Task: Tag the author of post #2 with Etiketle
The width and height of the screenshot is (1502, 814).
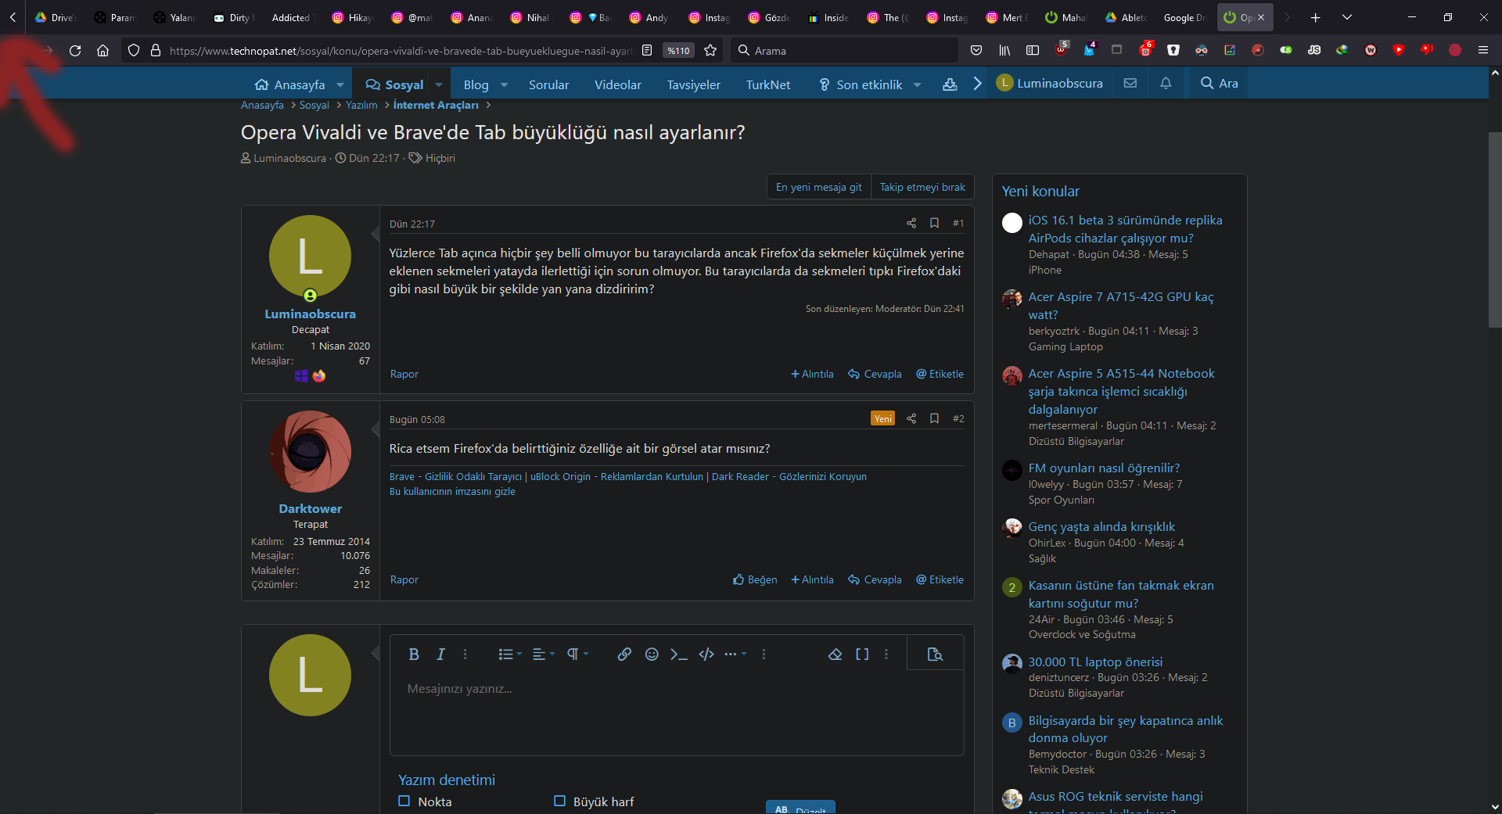Action: pyautogui.click(x=940, y=579)
